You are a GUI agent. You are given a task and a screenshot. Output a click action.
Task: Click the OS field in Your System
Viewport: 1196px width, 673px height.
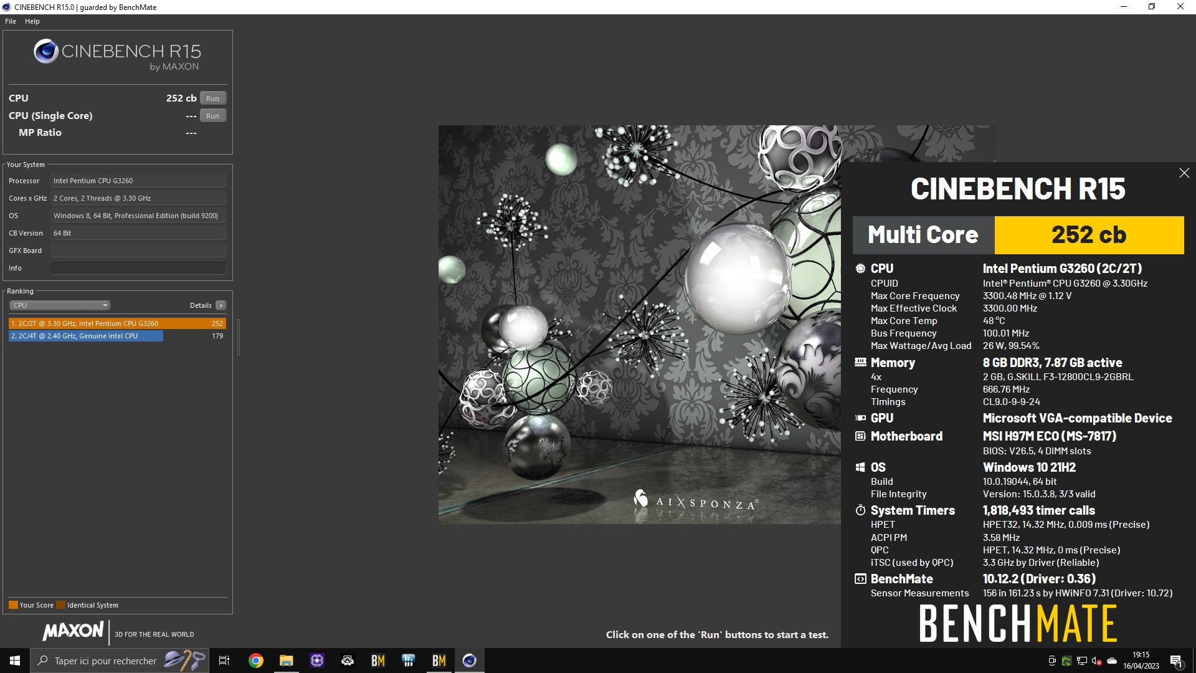pyautogui.click(x=138, y=216)
